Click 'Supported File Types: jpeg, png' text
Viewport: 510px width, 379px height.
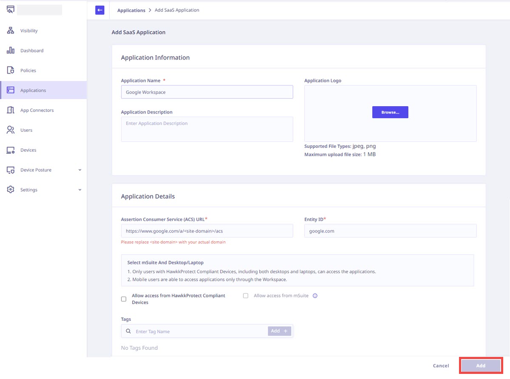click(340, 146)
